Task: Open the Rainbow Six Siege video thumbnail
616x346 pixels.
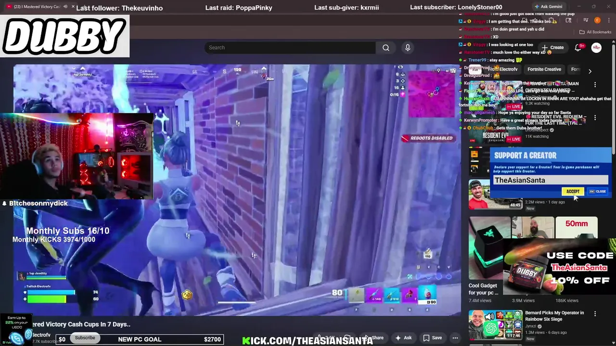Action: coord(495,325)
